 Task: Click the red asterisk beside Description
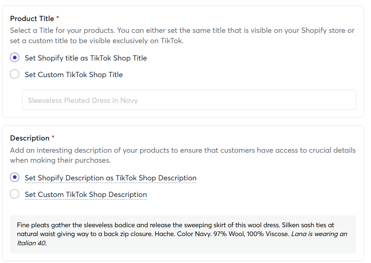point(53,137)
